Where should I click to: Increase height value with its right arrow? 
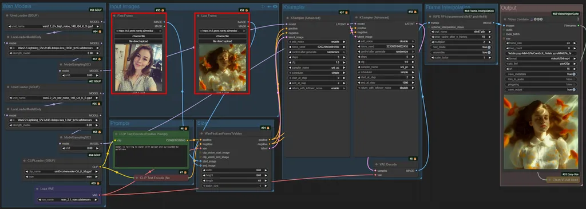click(266, 175)
